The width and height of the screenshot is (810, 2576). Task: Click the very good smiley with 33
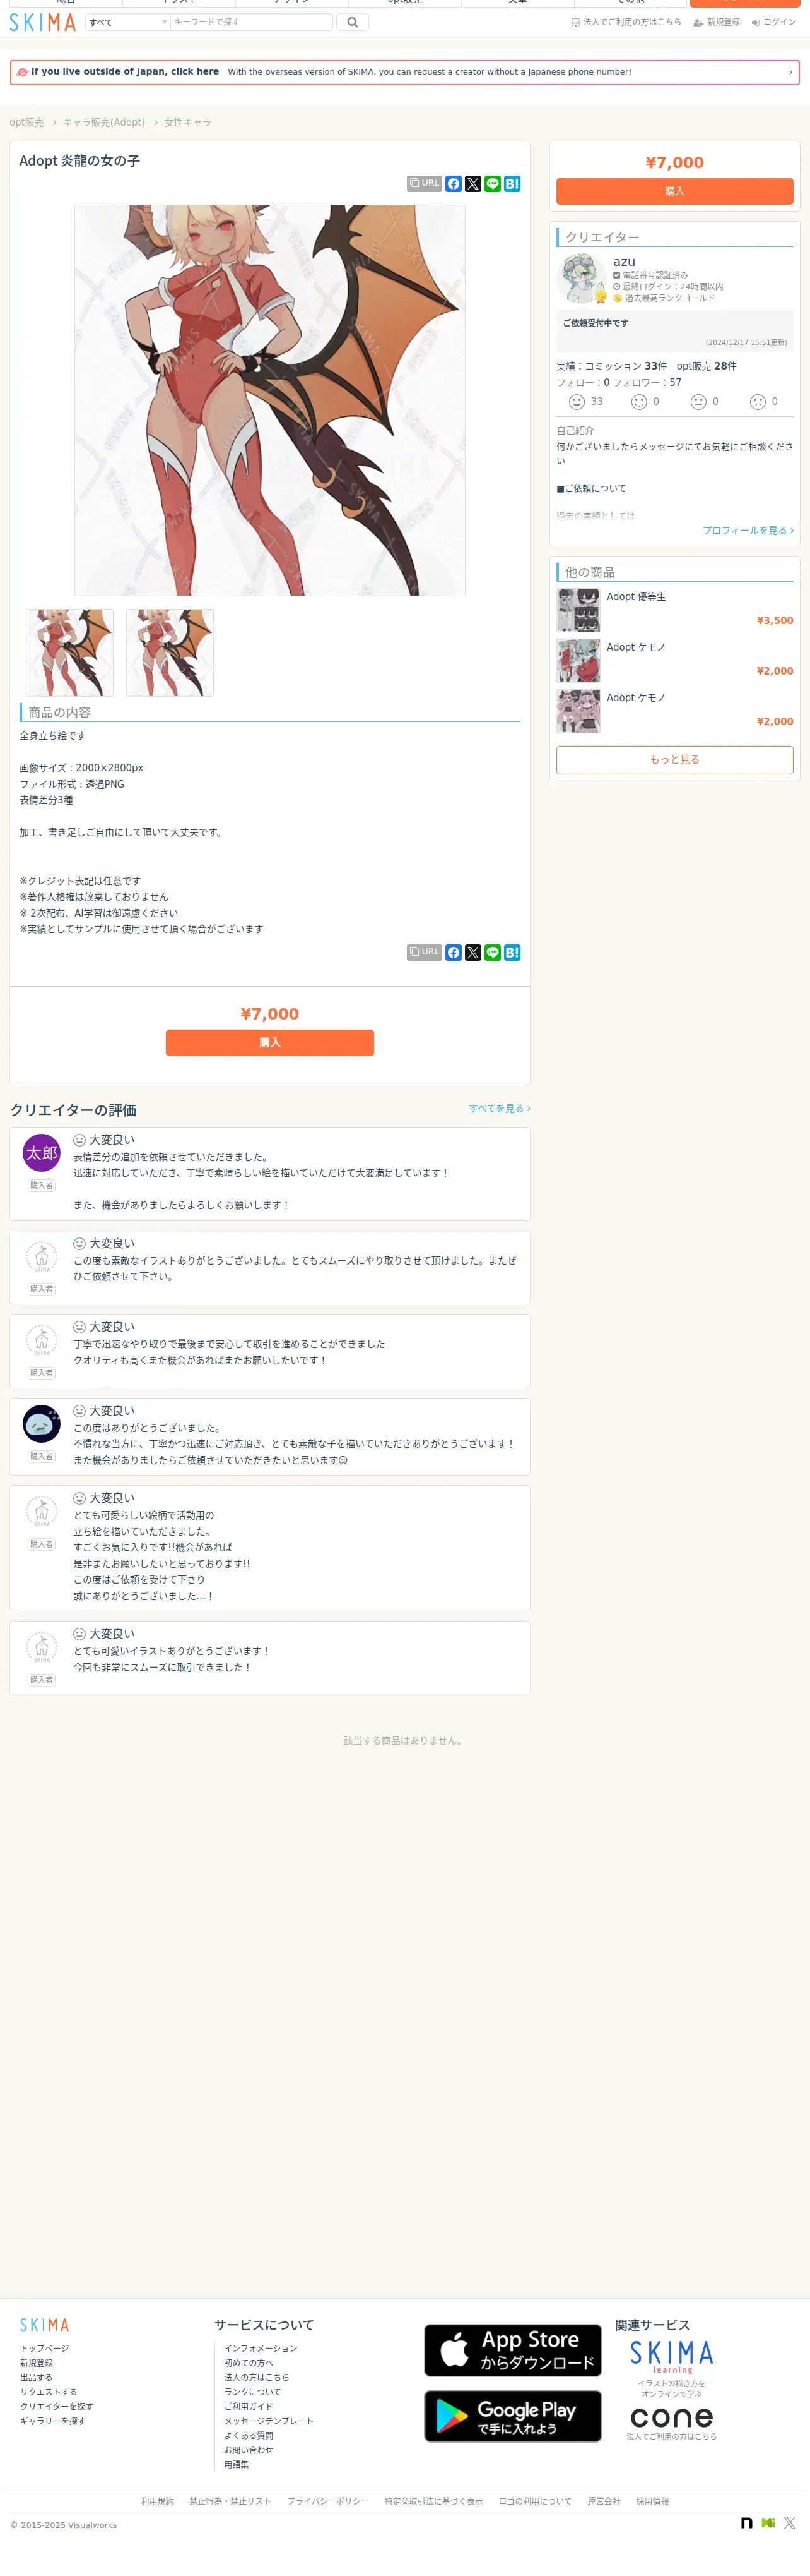577,402
